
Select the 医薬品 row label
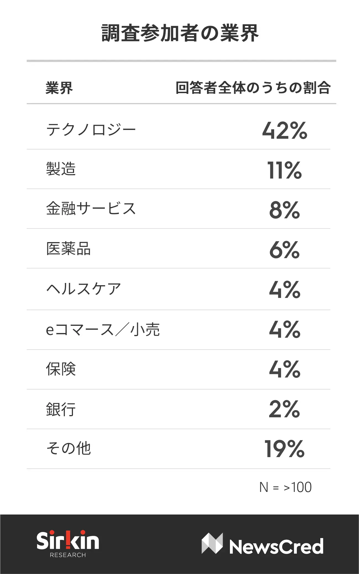point(68,248)
